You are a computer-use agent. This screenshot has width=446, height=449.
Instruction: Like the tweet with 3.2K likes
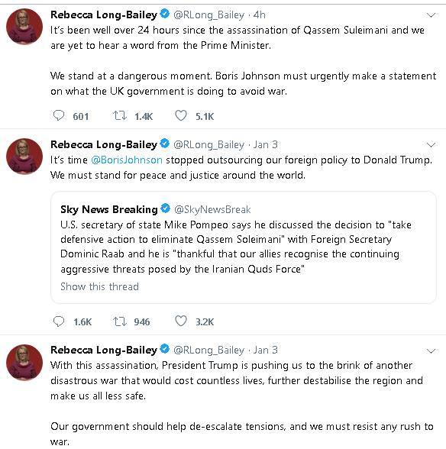[181, 321]
